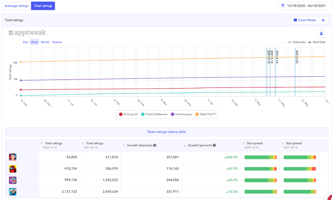Switch to the Average ratings tab
The image size is (332, 200).
(x=17, y=6)
